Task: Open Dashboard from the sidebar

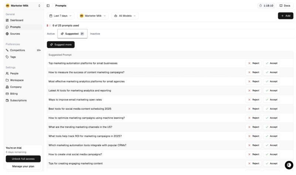Action: pyautogui.click(x=16, y=20)
